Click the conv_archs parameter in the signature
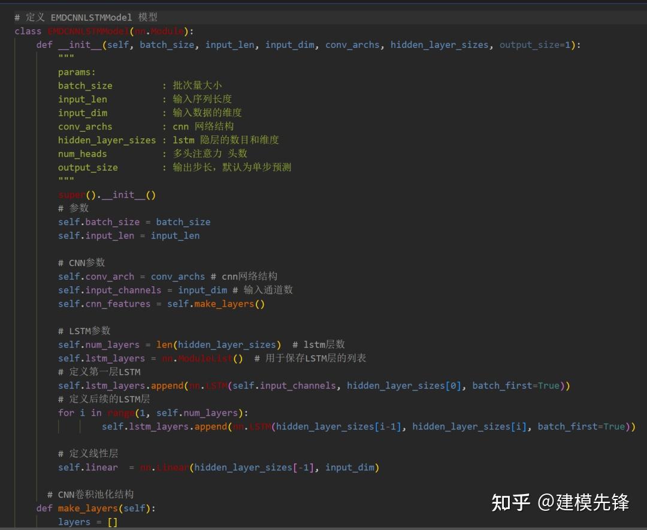The height and width of the screenshot is (530, 647). (352, 45)
